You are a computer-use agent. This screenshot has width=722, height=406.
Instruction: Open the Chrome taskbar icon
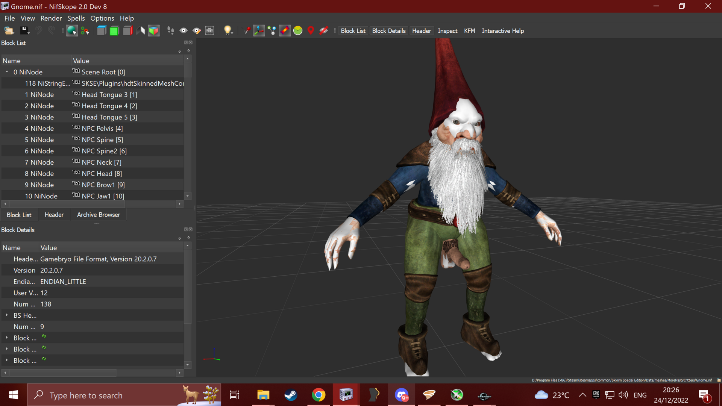point(319,395)
